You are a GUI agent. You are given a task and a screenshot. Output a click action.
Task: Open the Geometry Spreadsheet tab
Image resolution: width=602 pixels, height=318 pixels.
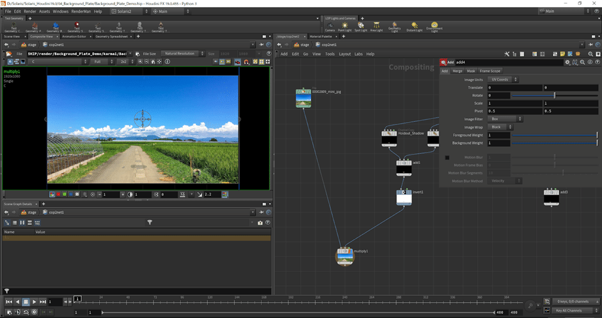pyautogui.click(x=113, y=36)
